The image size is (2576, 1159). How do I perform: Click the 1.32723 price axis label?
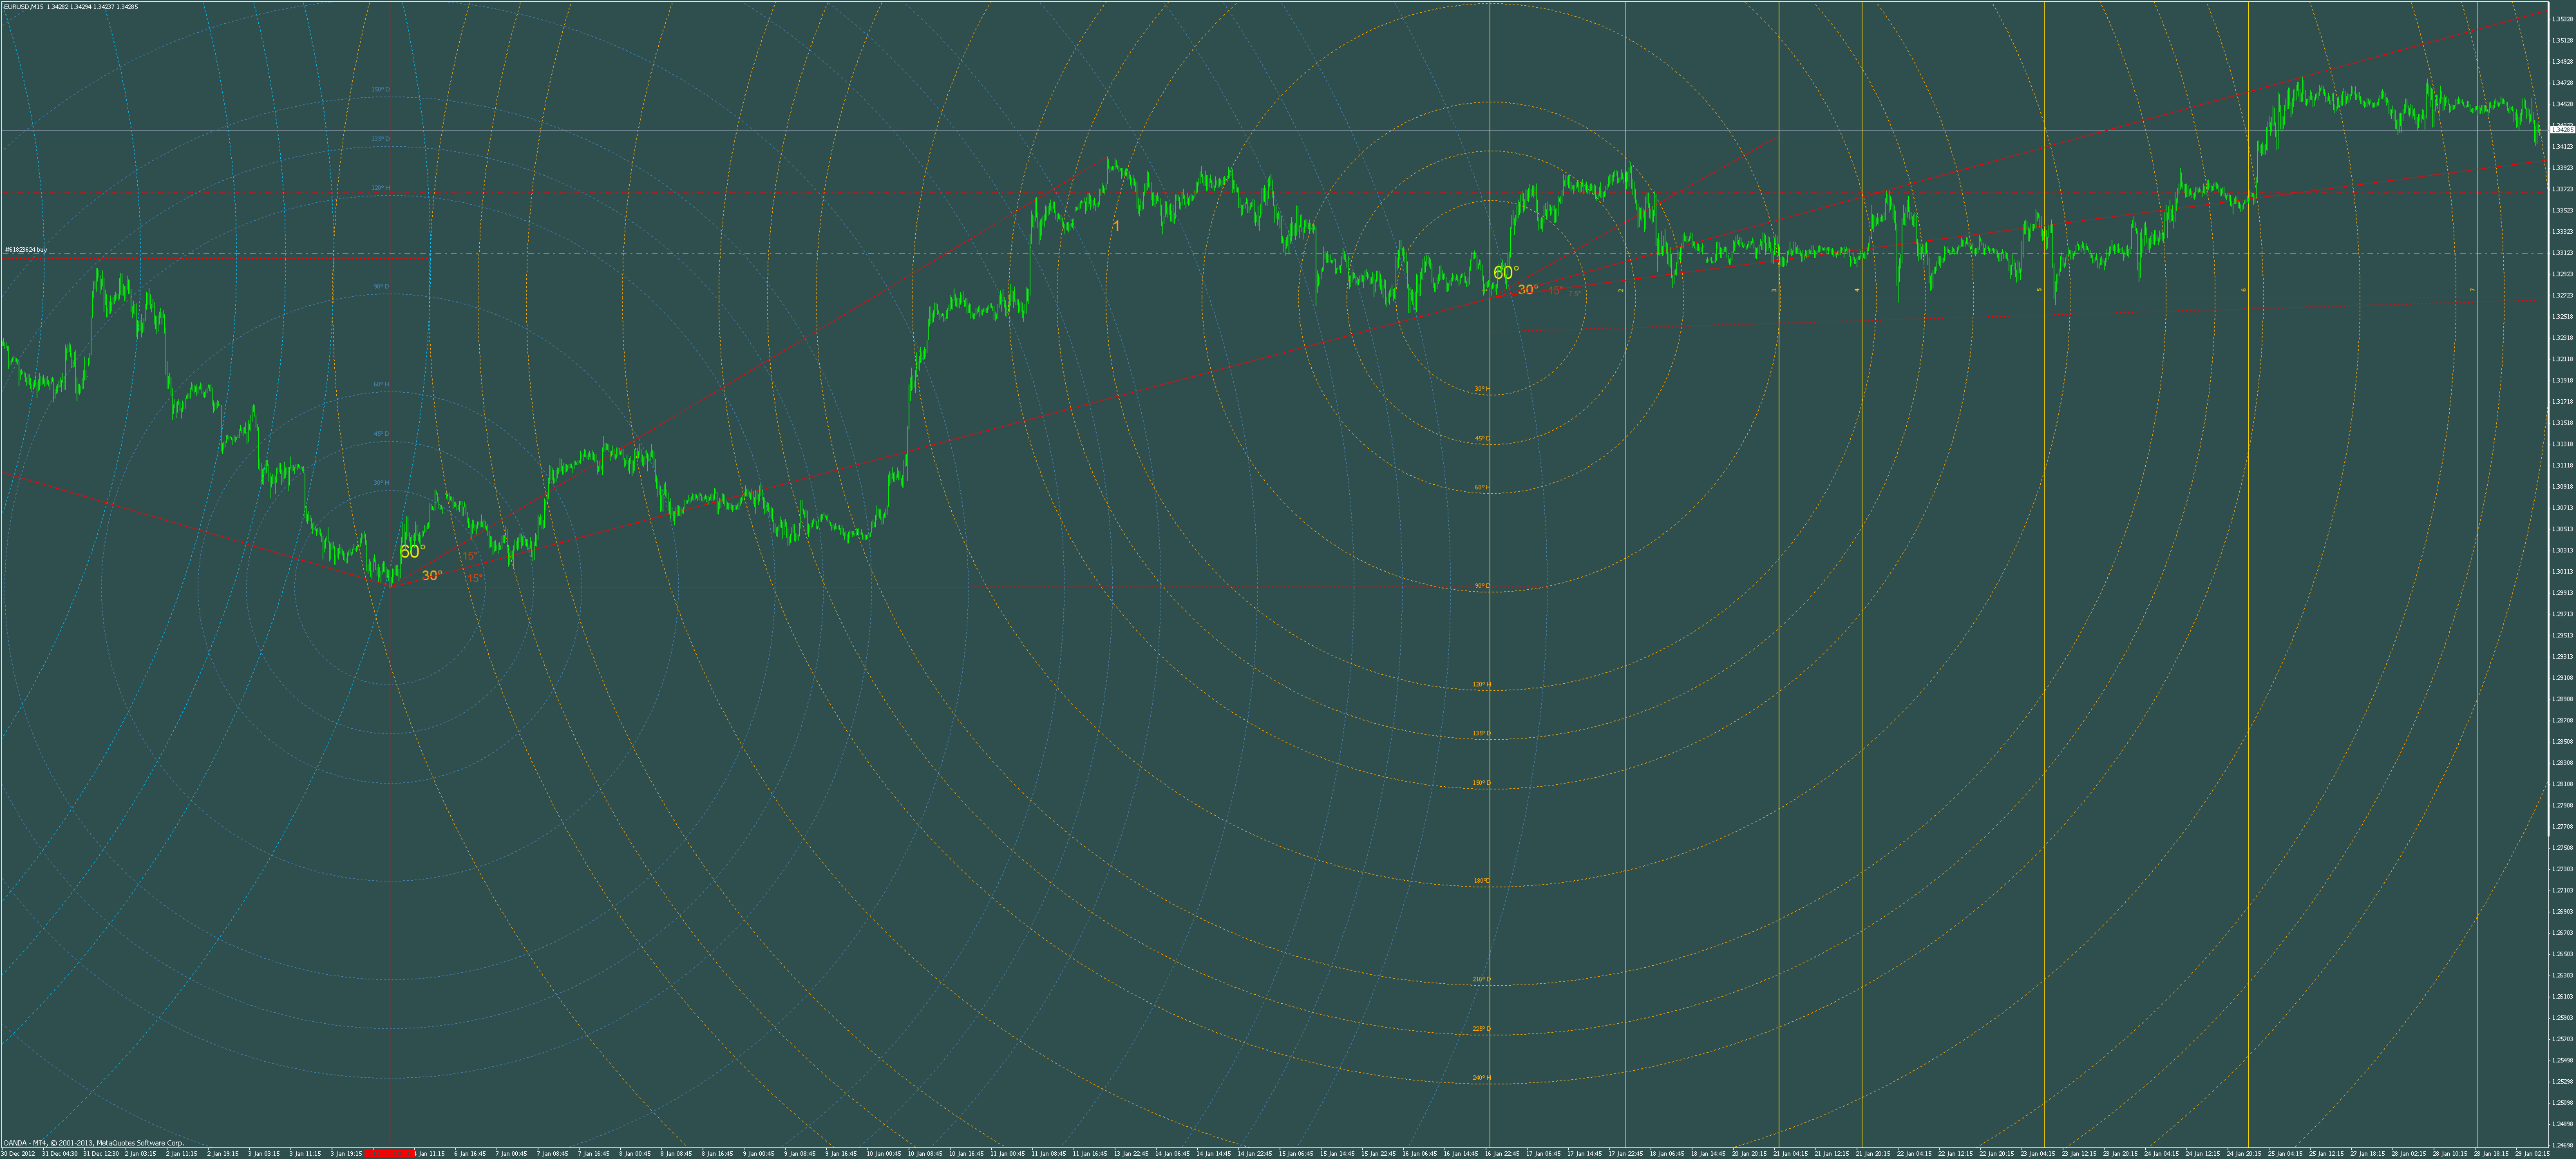(2562, 295)
